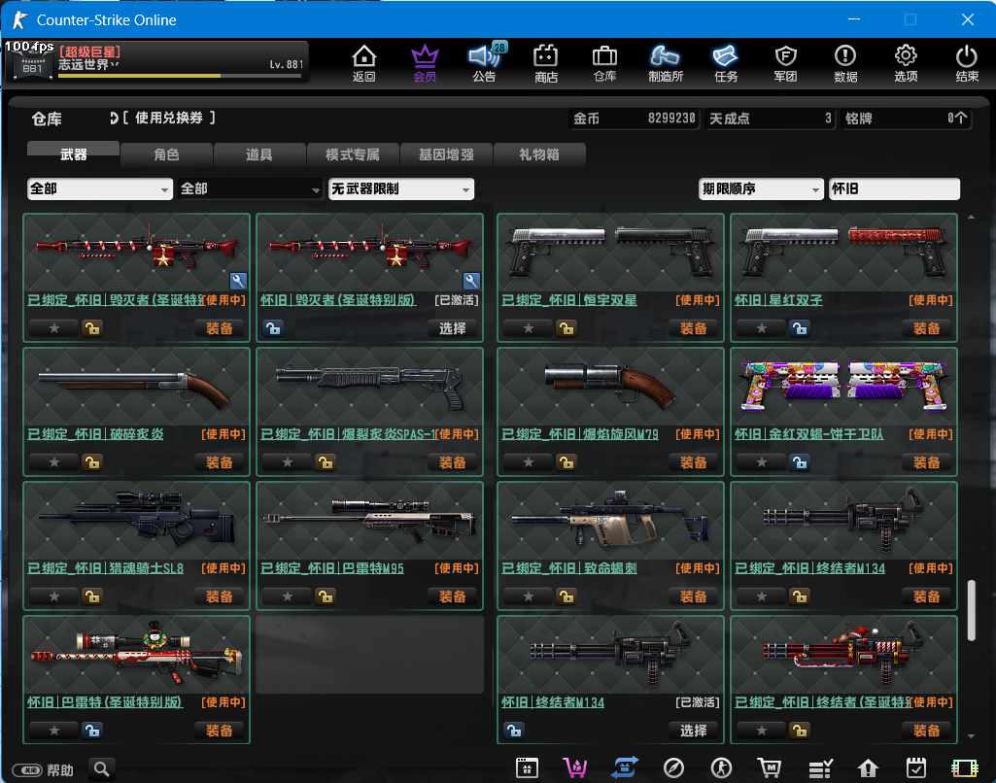Toggle favorite star on 恒宇双星 card

tap(528, 328)
